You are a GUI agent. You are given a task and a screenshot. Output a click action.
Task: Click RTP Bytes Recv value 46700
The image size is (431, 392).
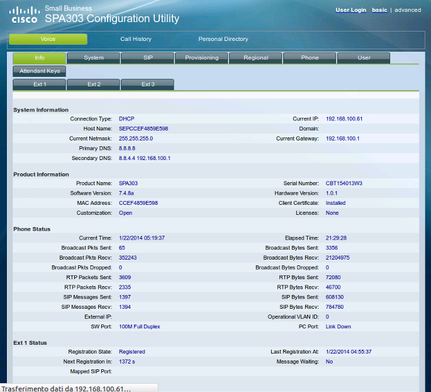click(333, 287)
